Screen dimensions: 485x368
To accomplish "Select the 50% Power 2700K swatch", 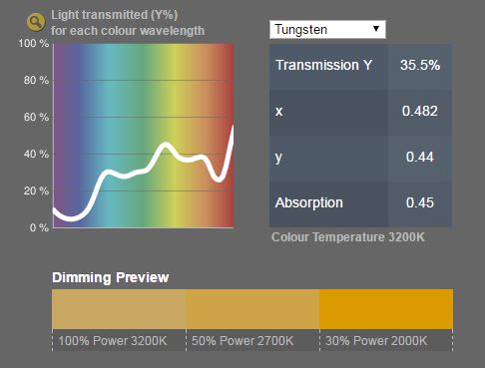I will click(x=252, y=309).
